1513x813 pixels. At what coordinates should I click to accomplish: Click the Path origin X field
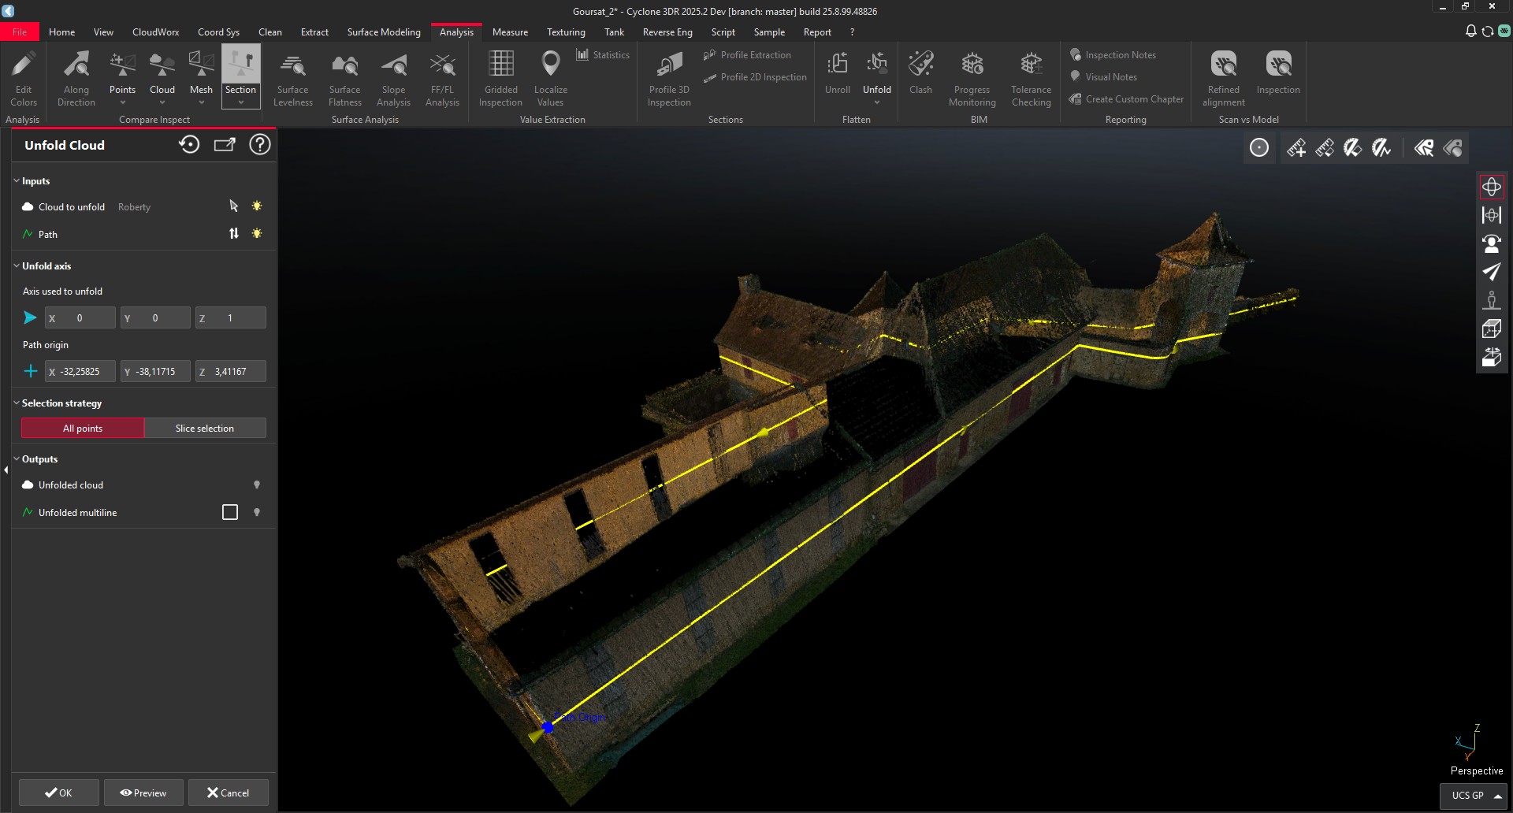click(x=80, y=371)
